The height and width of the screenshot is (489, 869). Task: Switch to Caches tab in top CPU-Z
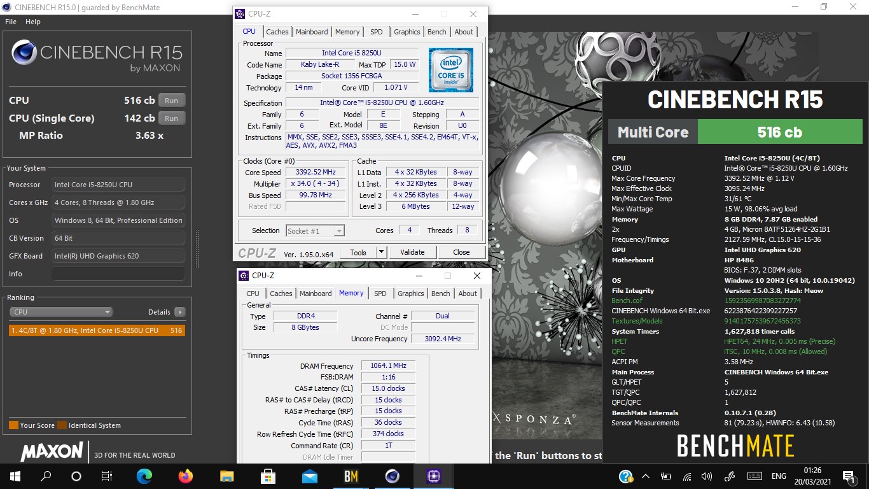tap(277, 32)
